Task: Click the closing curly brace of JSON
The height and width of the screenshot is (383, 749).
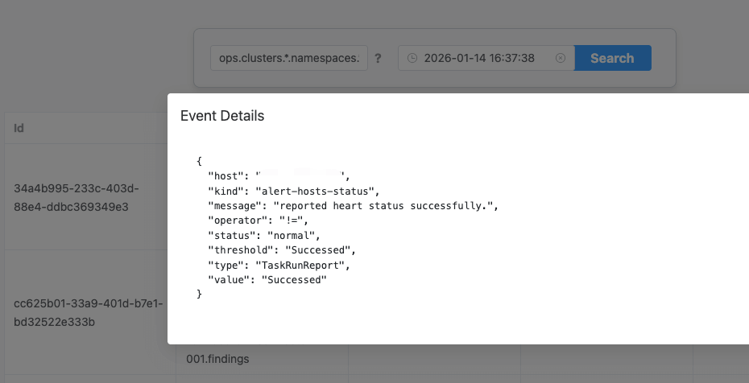Action: tap(200, 294)
